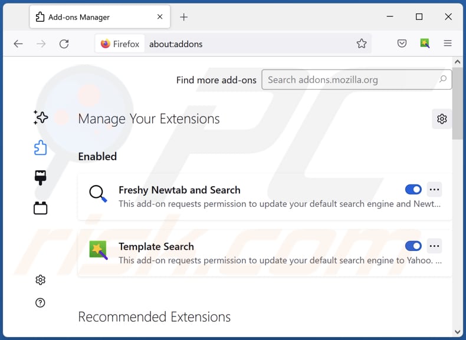Select the Extensions puzzle-piece sidebar icon
466x340 pixels.
click(41, 147)
